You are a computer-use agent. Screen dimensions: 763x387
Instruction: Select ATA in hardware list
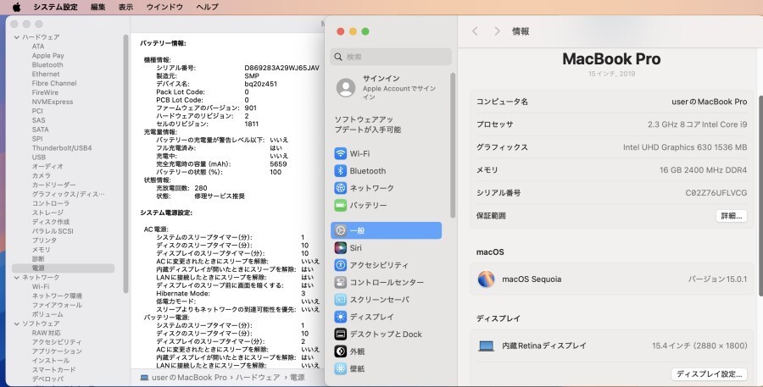(x=38, y=47)
